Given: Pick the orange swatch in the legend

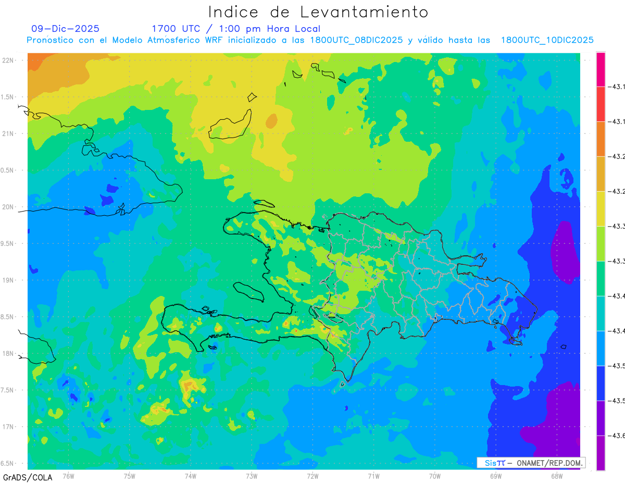Looking at the screenshot, I should coord(601,139).
